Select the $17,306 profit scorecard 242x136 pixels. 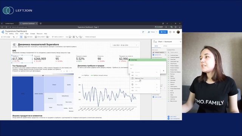[22, 59]
